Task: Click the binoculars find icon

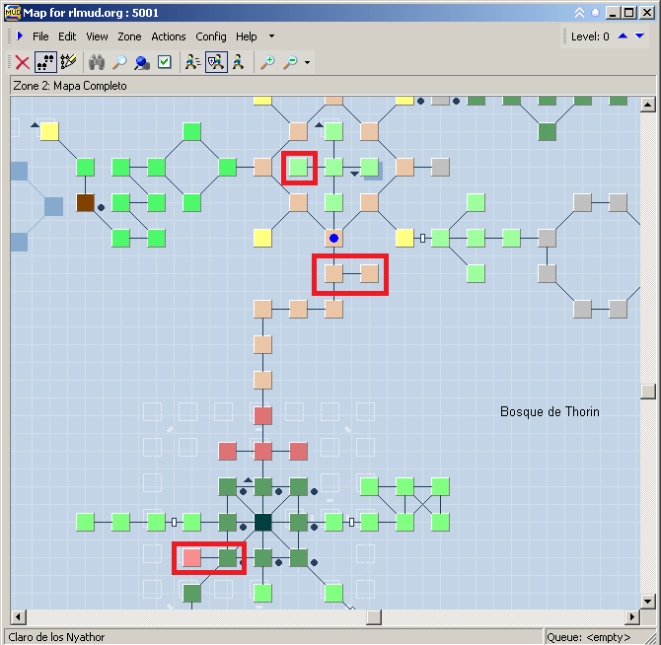Action: point(97,62)
